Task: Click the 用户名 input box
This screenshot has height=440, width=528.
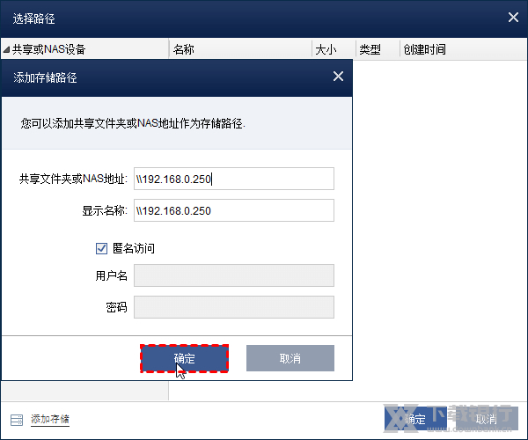Action: click(x=233, y=275)
